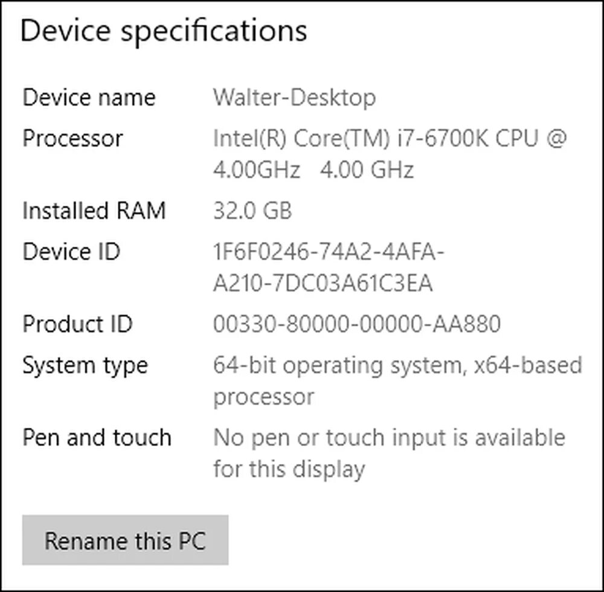Click the A210-7DC03A61C3EA Device ID line
The width and height of the screenshot is (604, 592).
click(323, 284)
